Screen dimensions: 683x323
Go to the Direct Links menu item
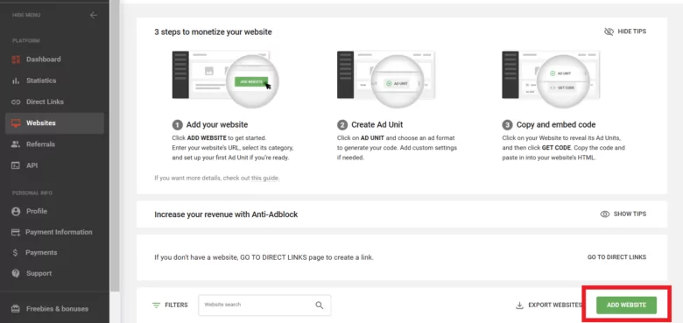coord(54,102)
